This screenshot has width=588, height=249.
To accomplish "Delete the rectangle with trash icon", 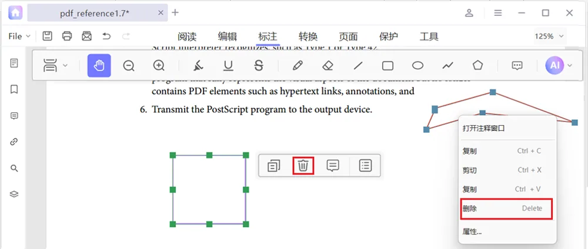I will click(303, 166).
